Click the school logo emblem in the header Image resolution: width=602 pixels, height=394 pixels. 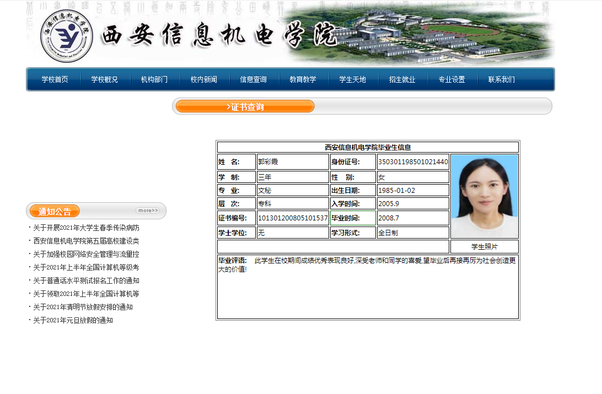coord(66,36)
